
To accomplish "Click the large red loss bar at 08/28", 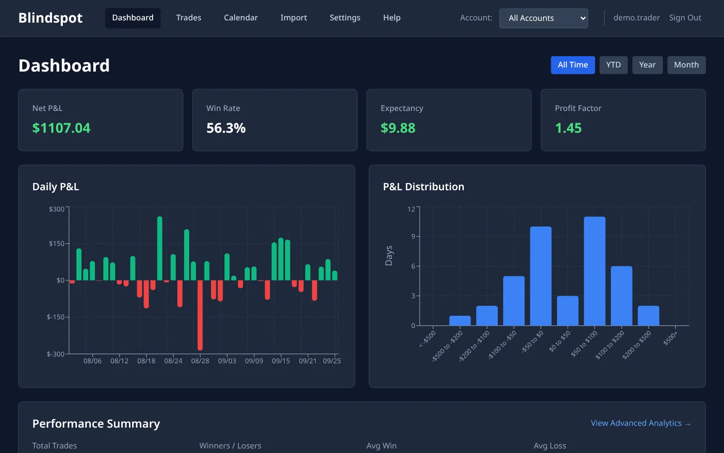I will coord(200,315).
